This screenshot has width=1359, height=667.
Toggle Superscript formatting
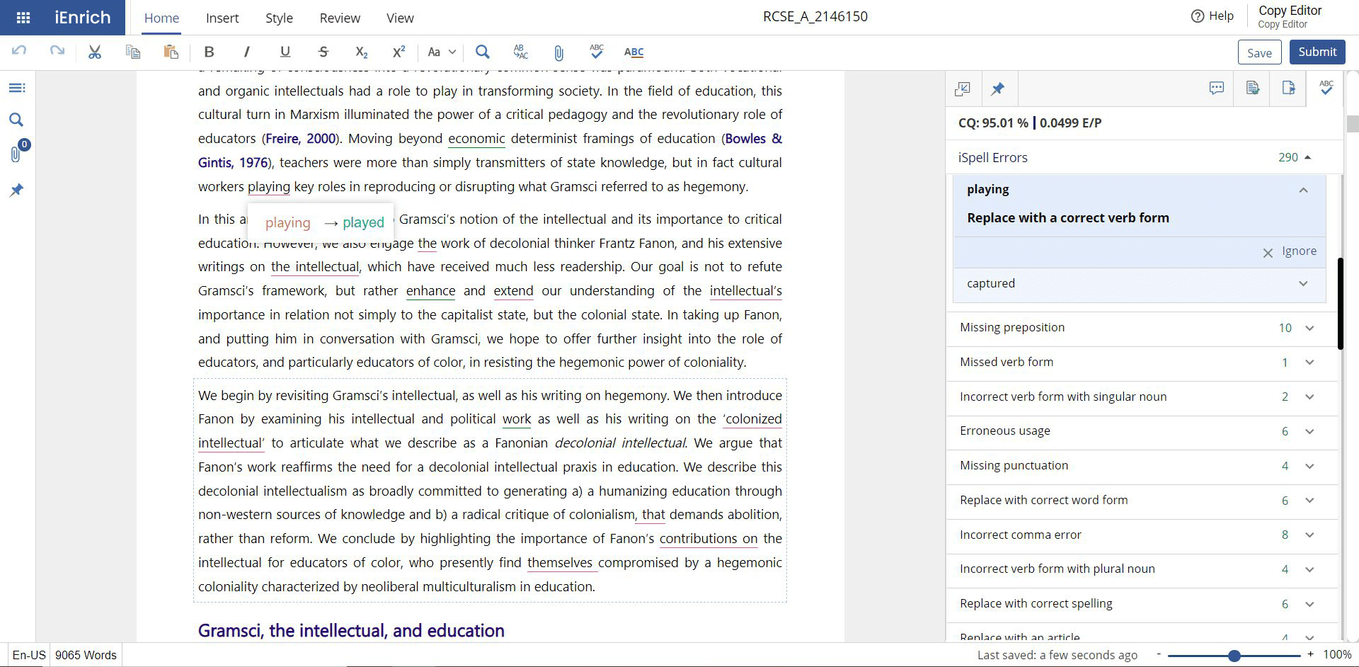(x=398, y=52)
